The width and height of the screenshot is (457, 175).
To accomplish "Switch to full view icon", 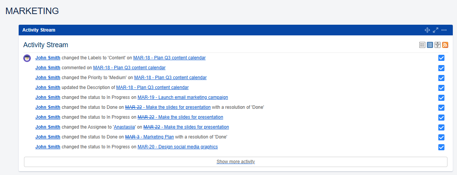I will [x=422, y=45].
